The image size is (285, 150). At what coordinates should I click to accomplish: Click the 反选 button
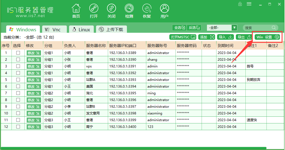tap(194, 27)
